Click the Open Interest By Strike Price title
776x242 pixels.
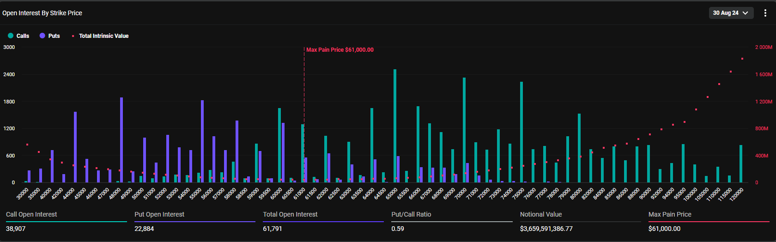coord(42,13)
